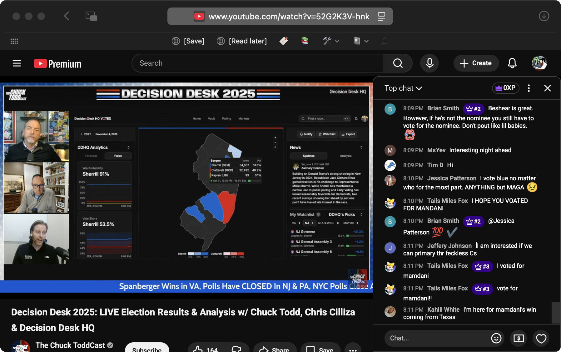The image size is (561, 352).
Task: Open Super Chat dollar icon
Action: click(519, 338)
